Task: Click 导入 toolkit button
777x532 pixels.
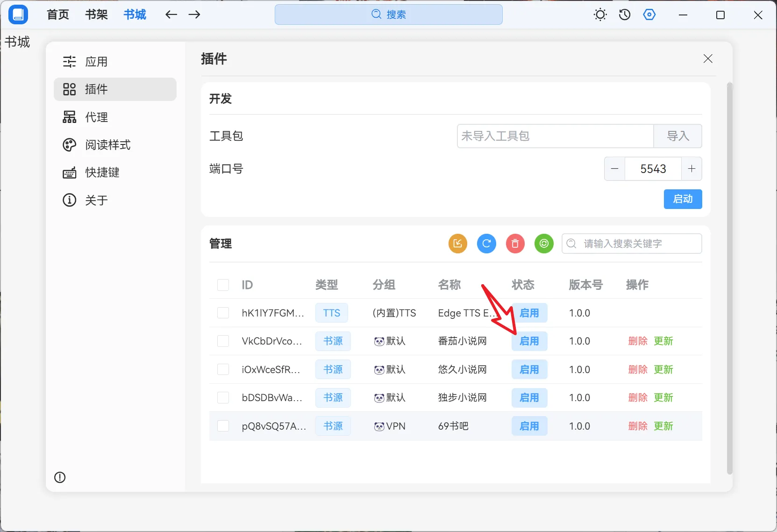Action: point(677,136)
